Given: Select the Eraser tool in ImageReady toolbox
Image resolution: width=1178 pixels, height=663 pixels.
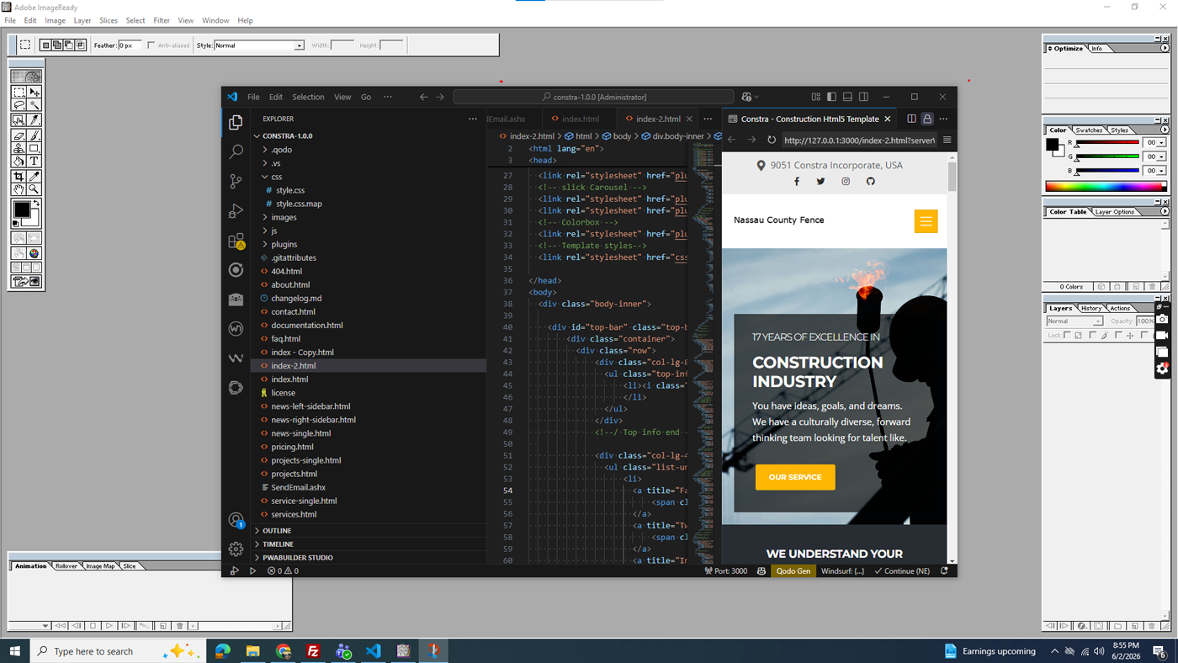Looking at the screenshot, I should [x=19, y=135].
